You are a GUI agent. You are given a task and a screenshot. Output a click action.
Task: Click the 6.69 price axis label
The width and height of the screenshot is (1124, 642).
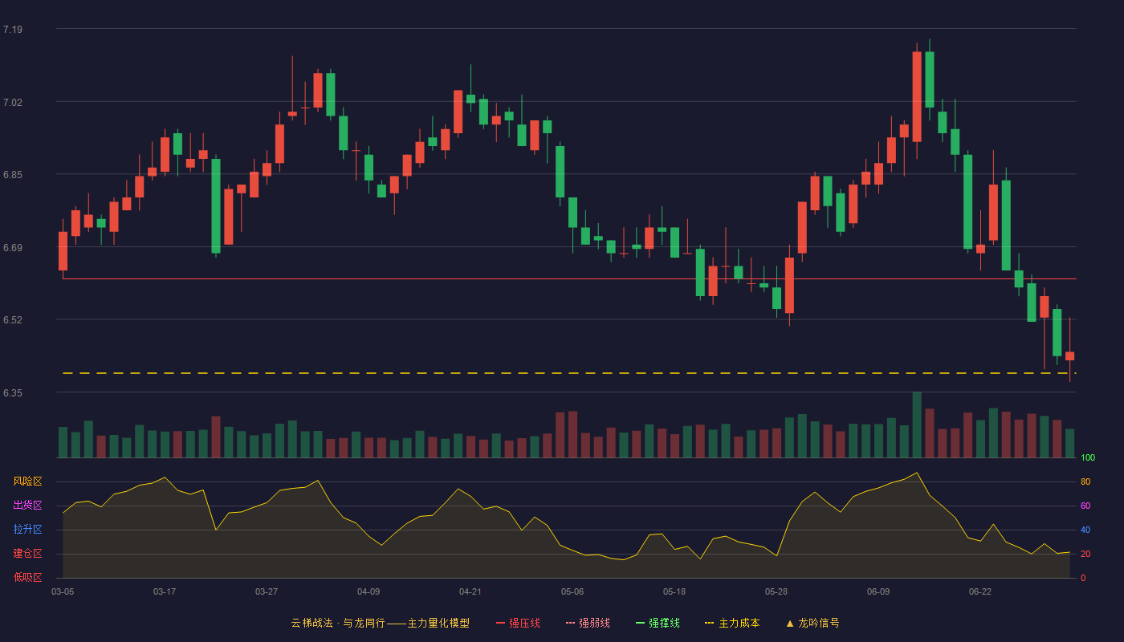point(13,248)
